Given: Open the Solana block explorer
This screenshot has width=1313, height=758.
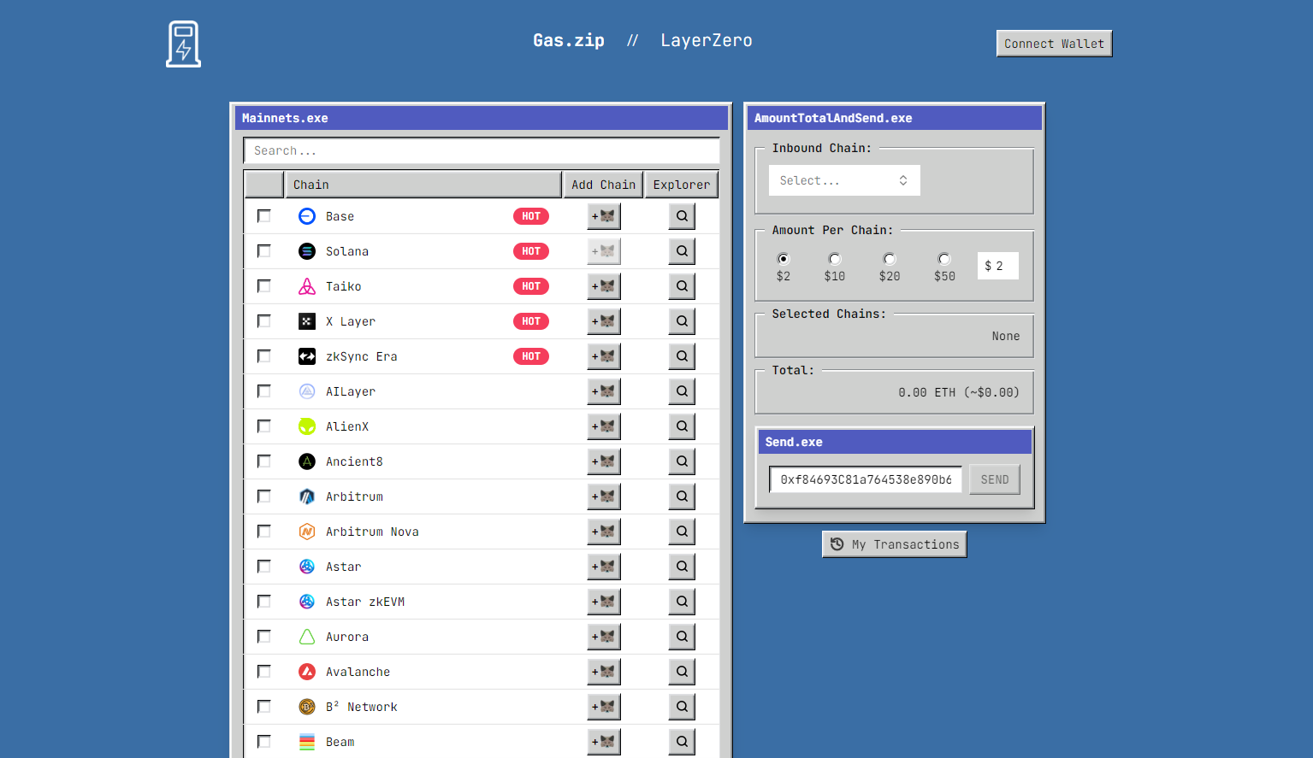Looking at the screenshot, I should [682, 251].
